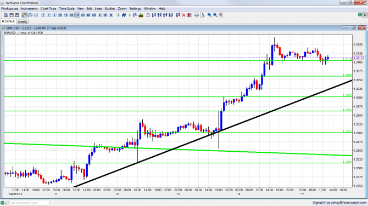368x206 pixels.
Task: Click the 1.3113 current price label
Action: (358, 58)
